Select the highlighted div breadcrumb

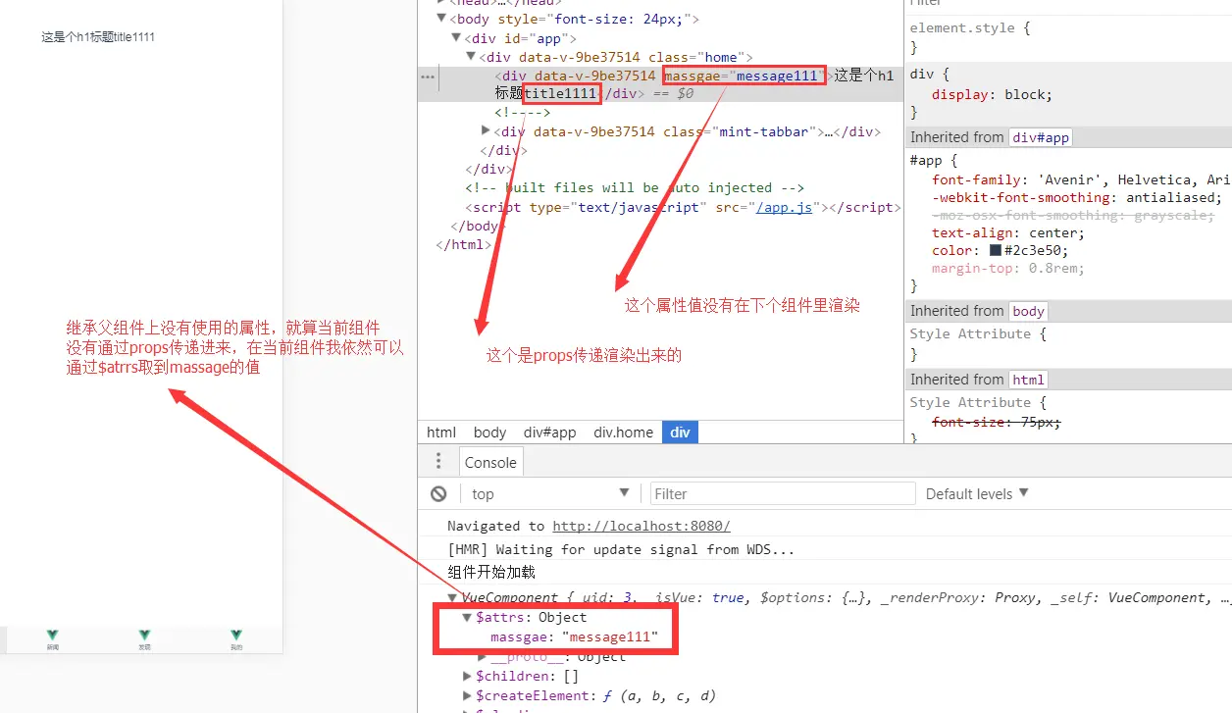point(681,433)
